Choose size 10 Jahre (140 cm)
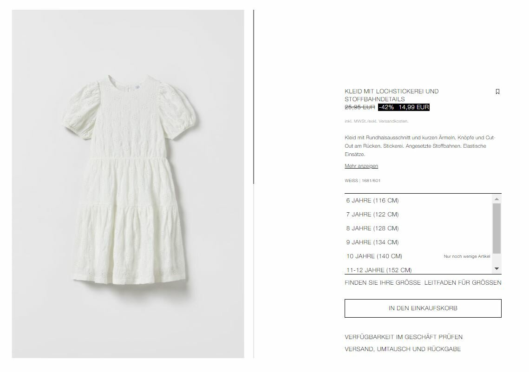The height and width of the screenshot is (372, 529). [x=418, y=256]
